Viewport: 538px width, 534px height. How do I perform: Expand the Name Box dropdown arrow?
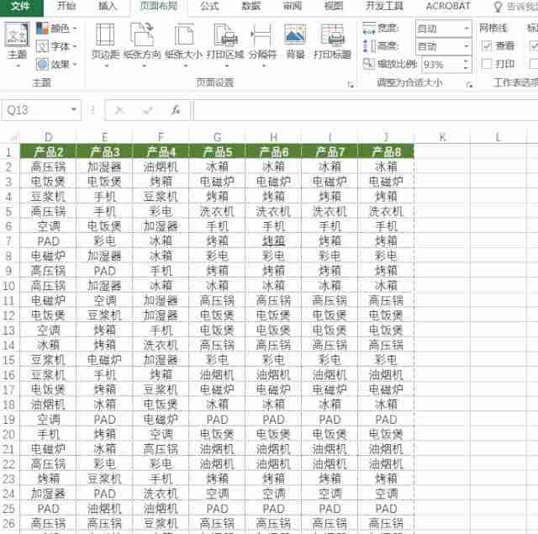coord(73,110)
